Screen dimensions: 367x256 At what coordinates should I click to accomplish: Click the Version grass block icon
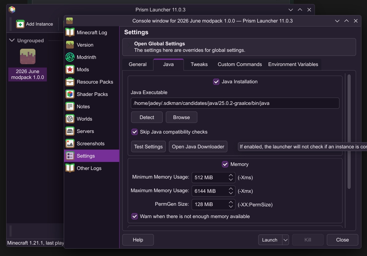click(x=70, y=45)
